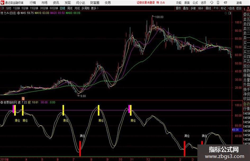Switch to 60分钟 period tab
Image resolution: width=250 pixels, height=161 pixels.
click(x=54, y=8)
